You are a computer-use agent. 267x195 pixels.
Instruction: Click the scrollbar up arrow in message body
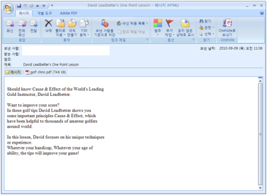(x=260, y=81)
